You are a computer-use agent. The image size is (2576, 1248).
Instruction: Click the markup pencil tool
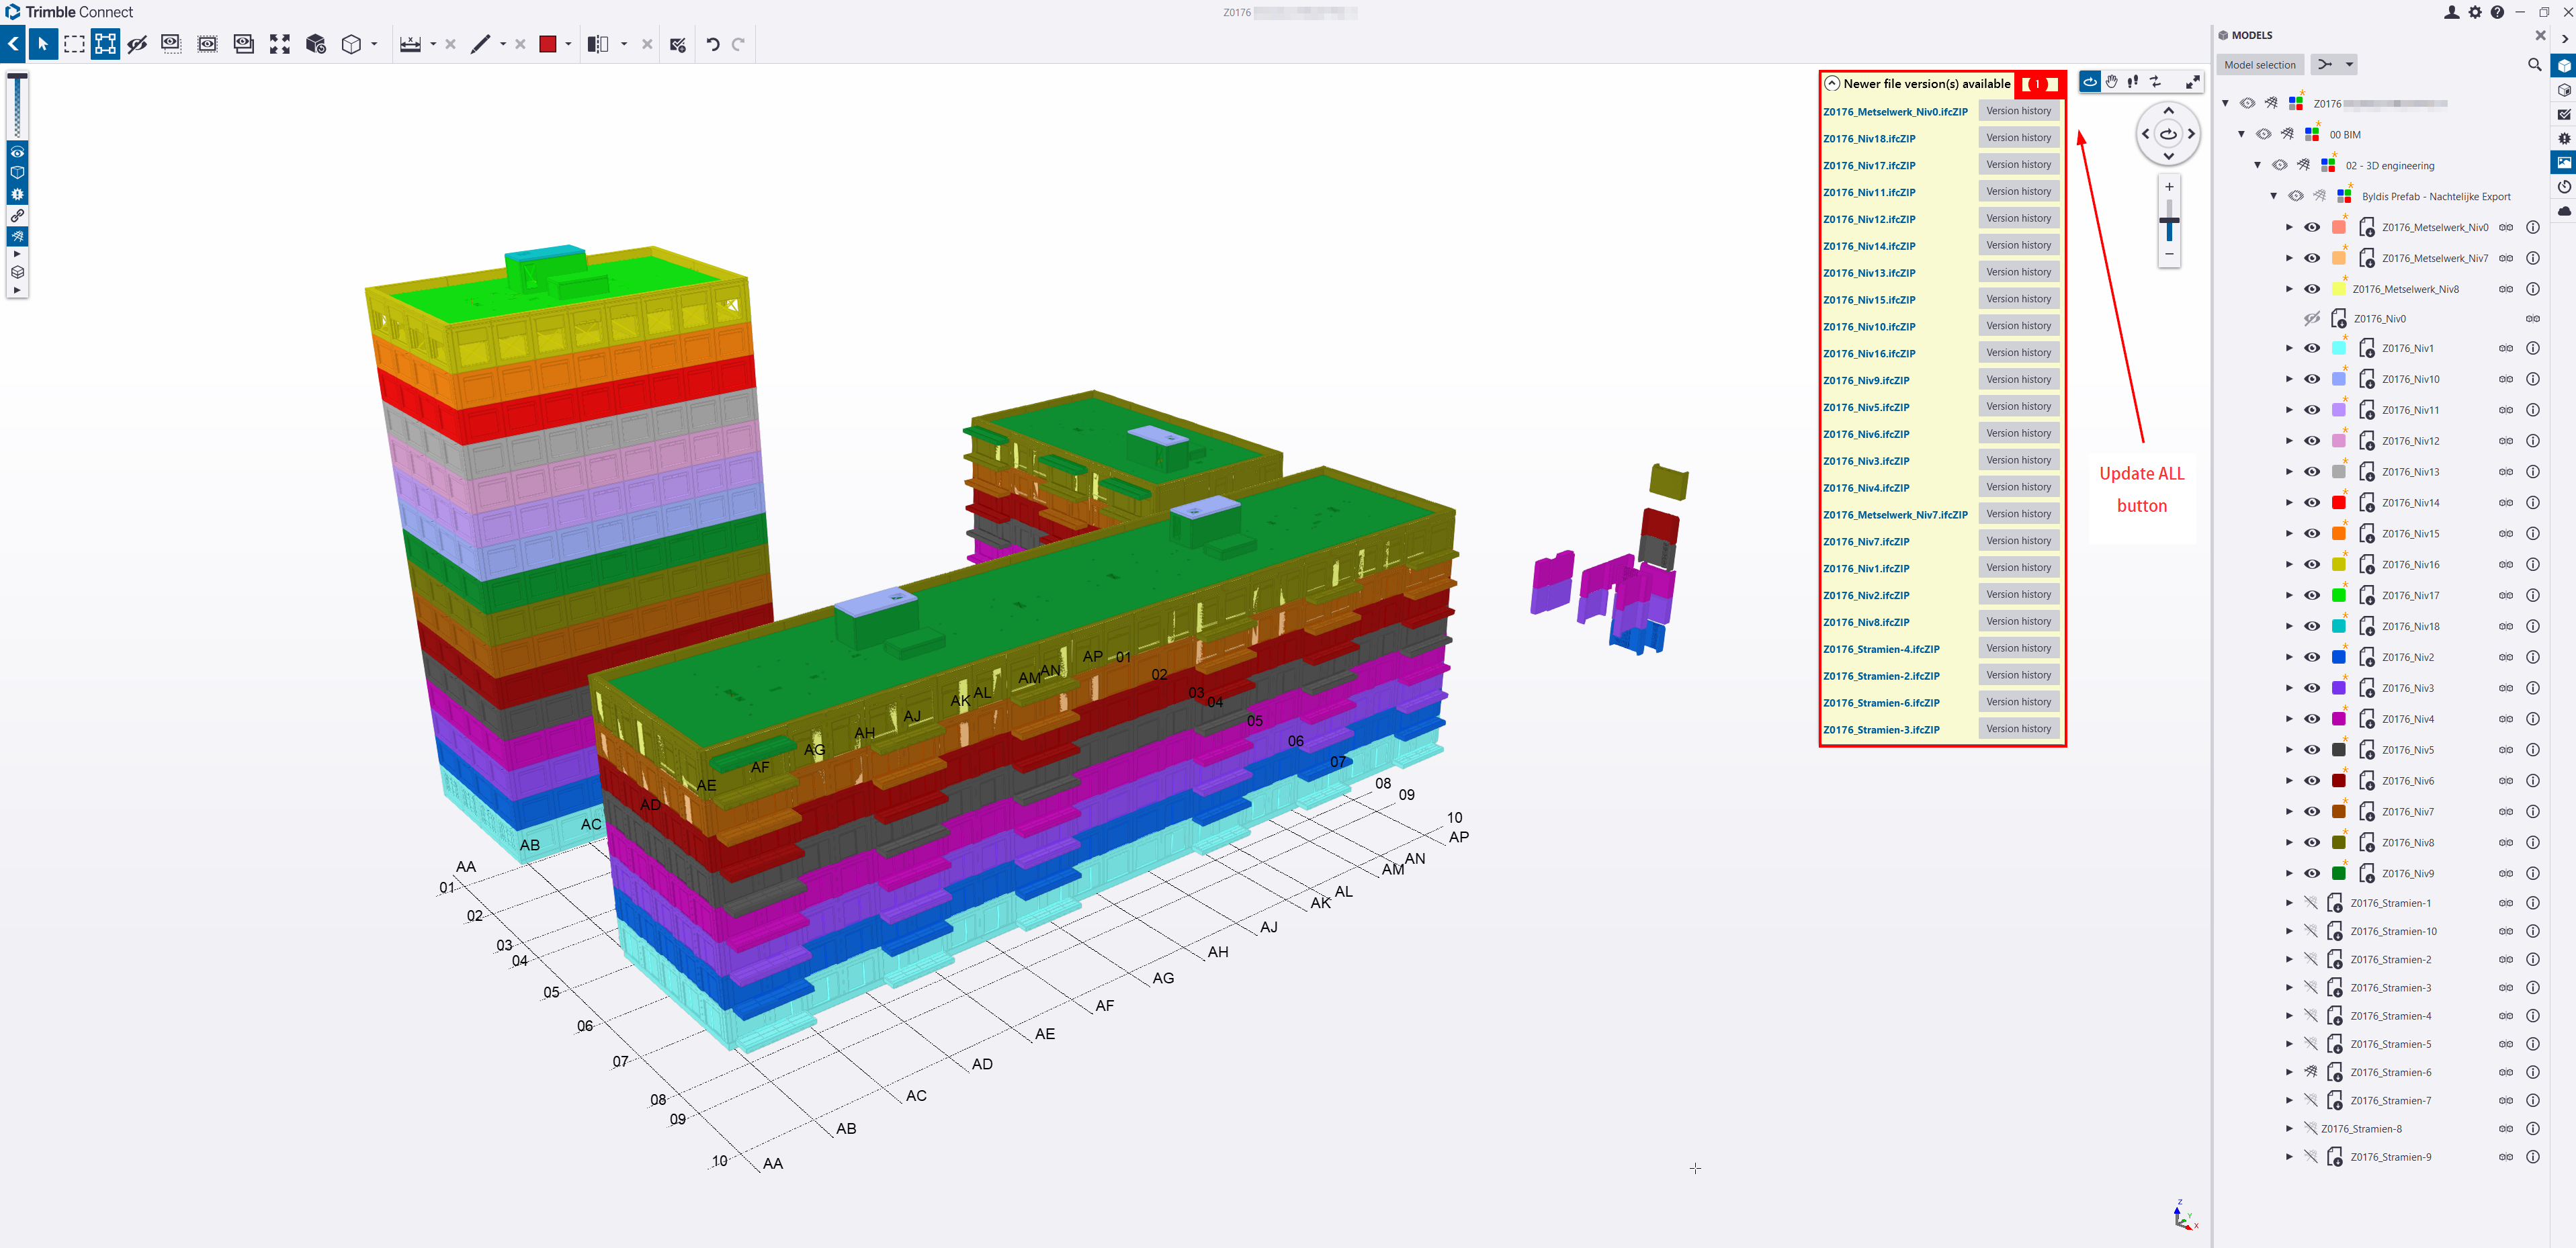481,44
